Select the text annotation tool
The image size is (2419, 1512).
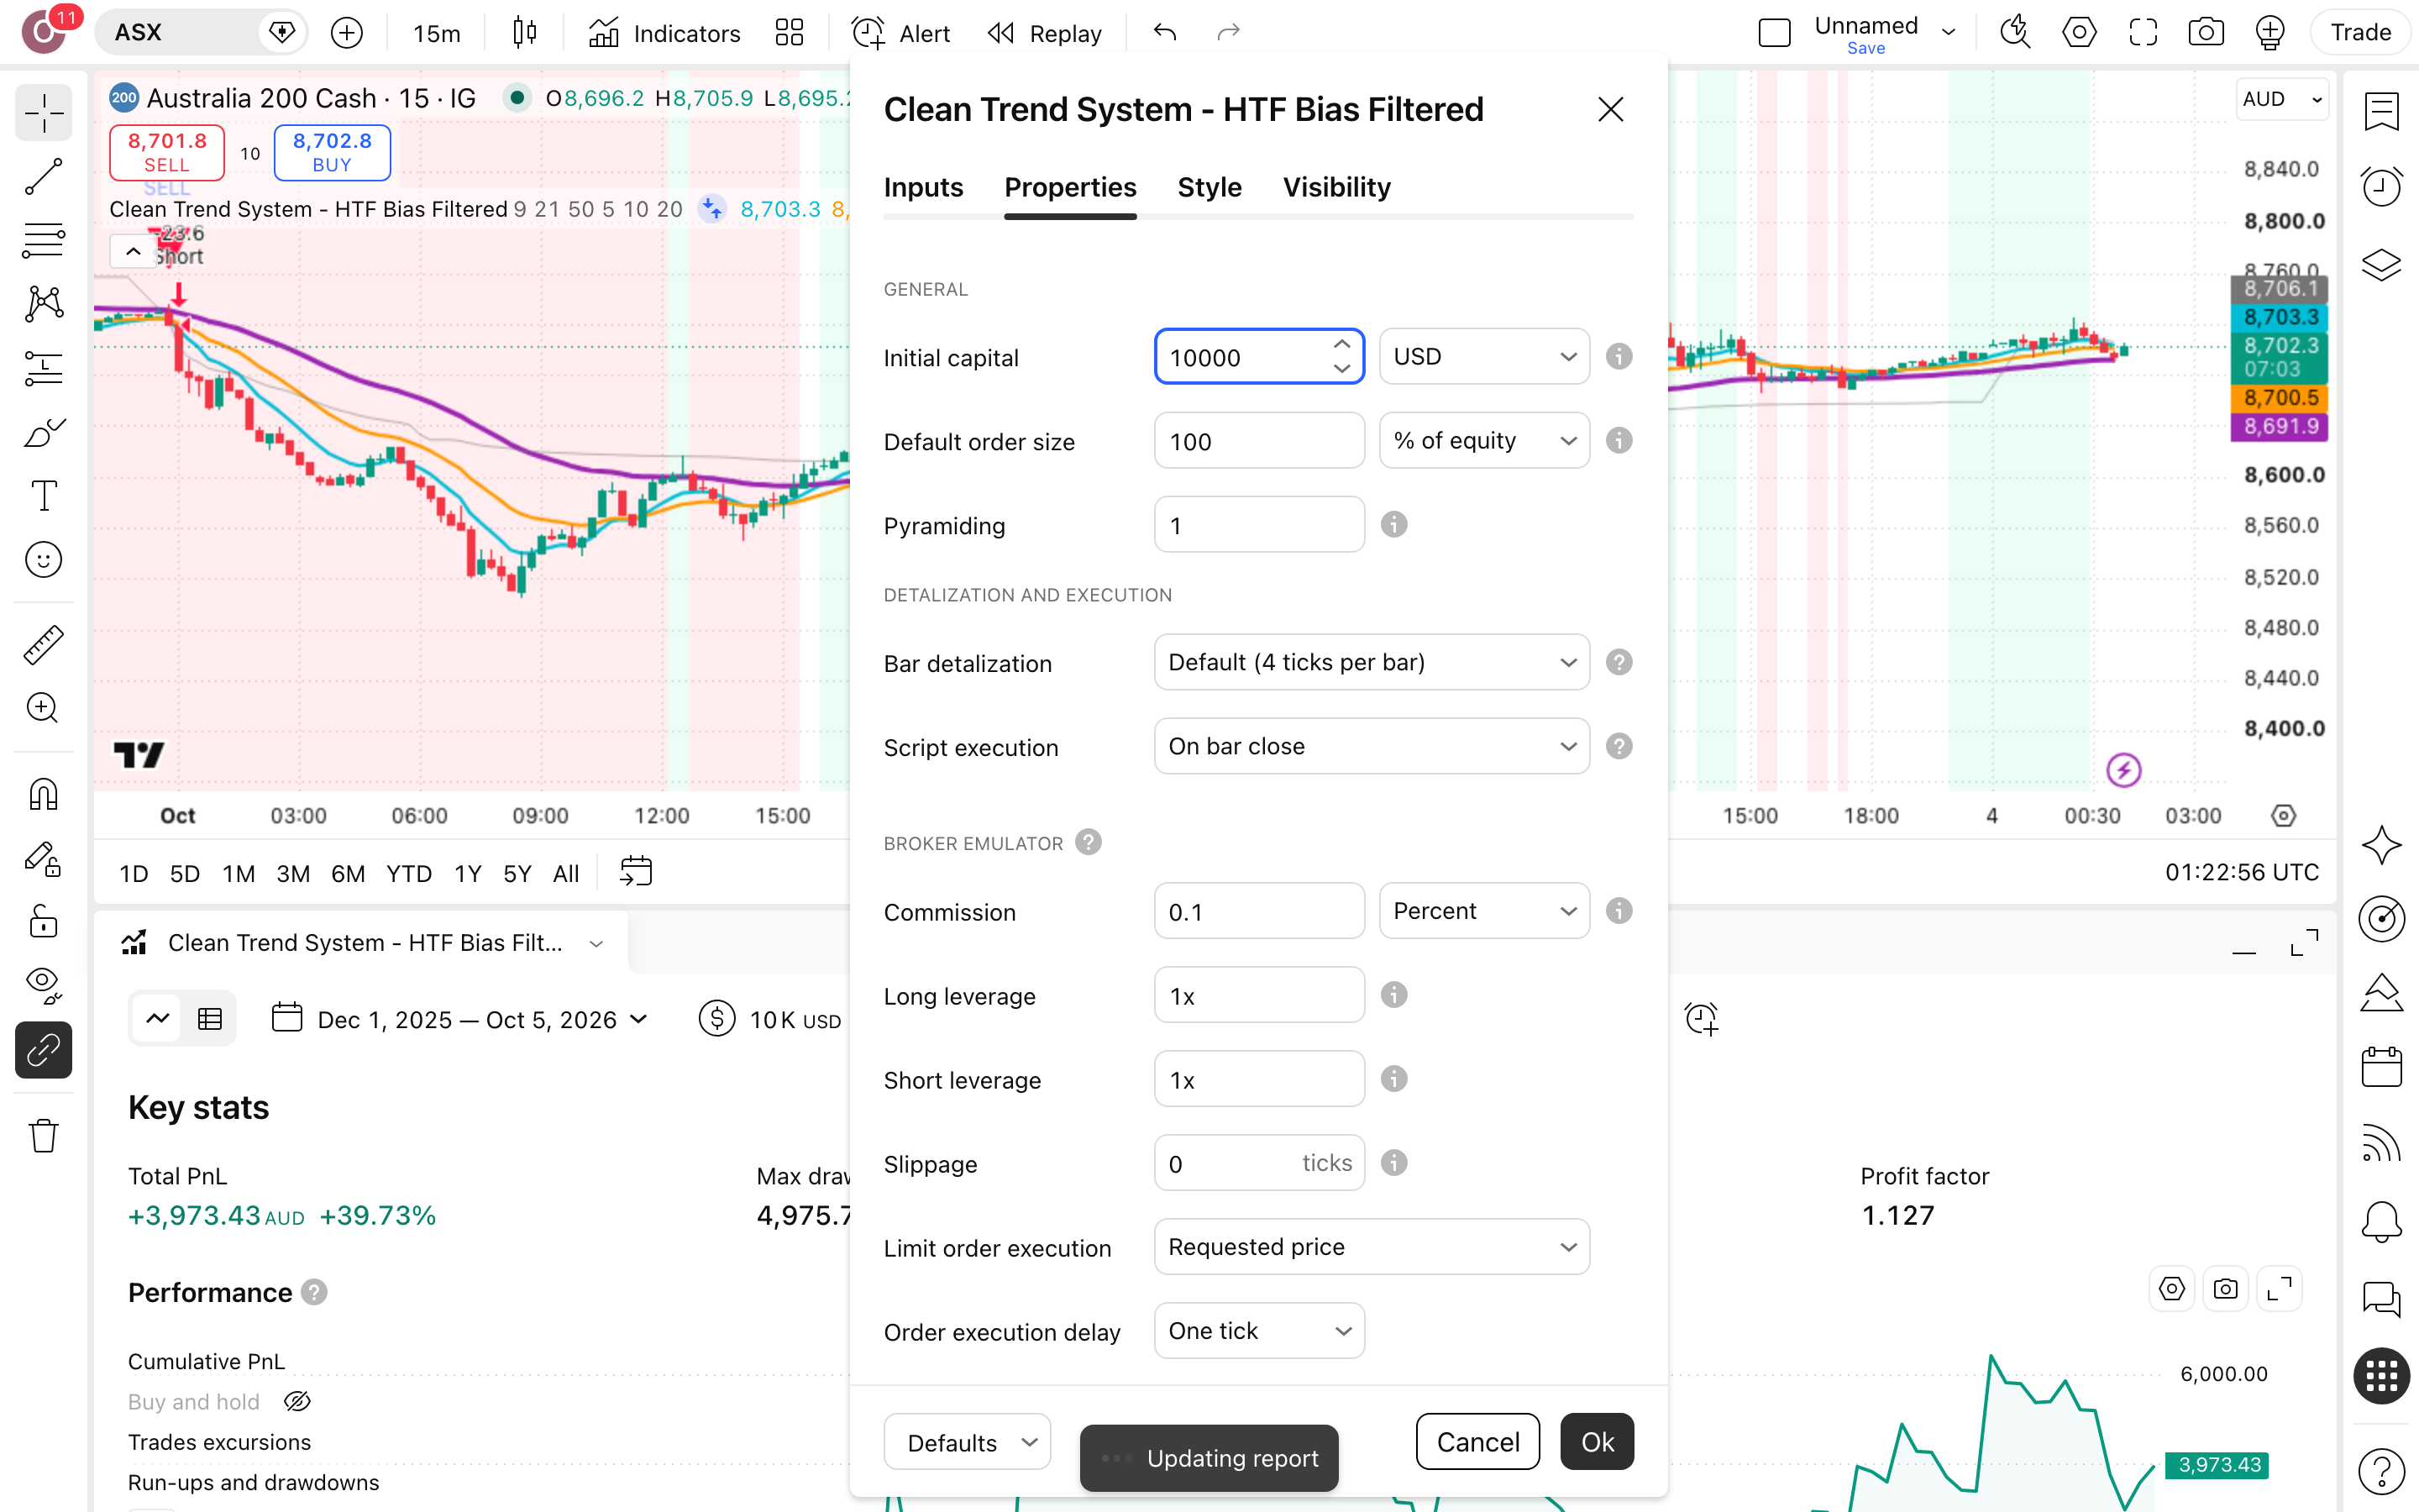pos(43,495)
